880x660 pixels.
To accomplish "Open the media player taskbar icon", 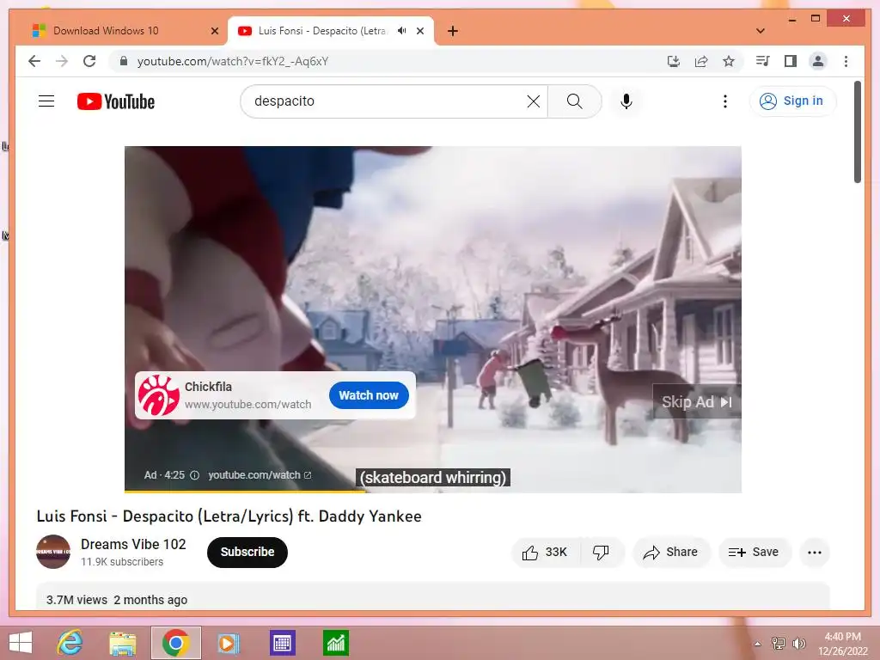I will point(228,643).
